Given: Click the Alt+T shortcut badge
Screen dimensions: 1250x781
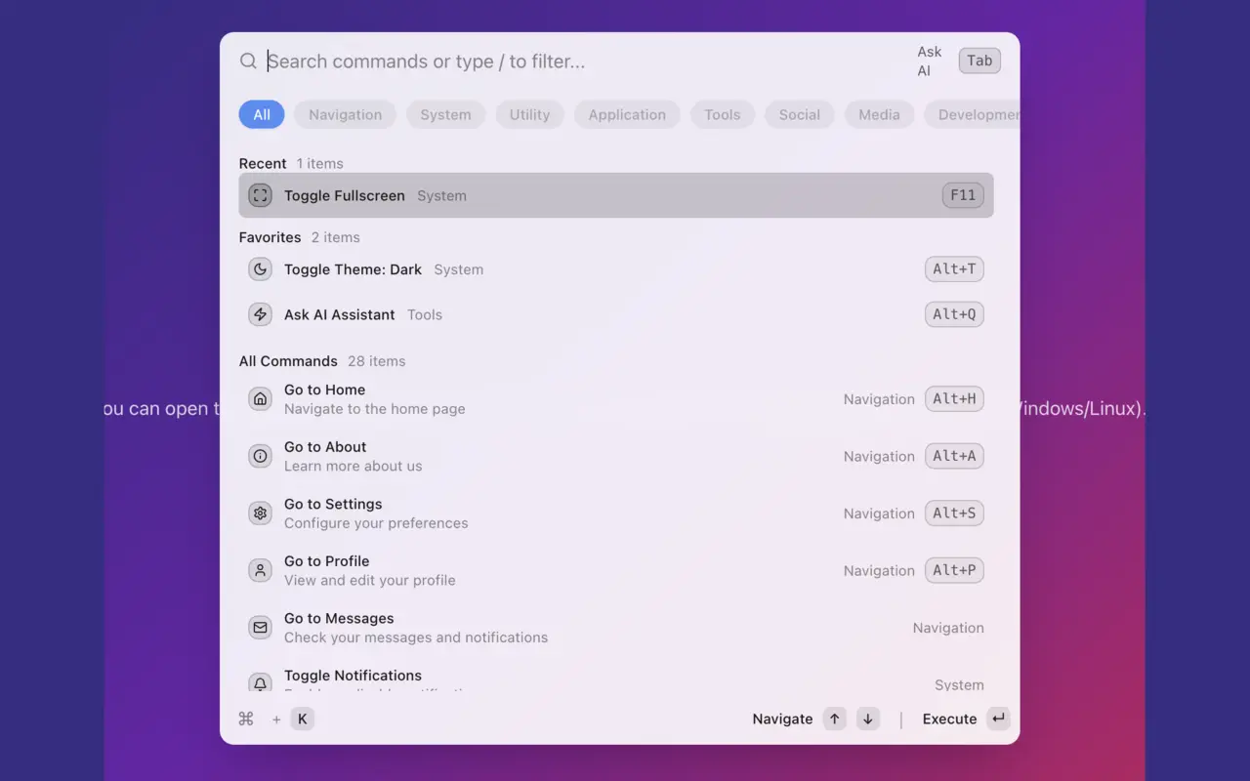Looking at the screenshot, I should (x=954, y=269).
